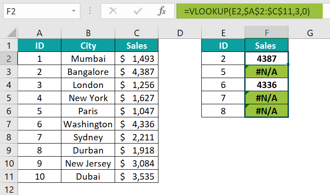Click the Cancel (X) icon in formula bar
This screenshot has width=330, height=195.
[x=113, y=11]
